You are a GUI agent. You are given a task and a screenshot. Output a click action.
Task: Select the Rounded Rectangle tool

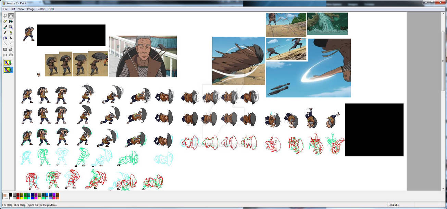[11, 55]
